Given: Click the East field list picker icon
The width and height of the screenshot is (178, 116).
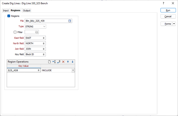Looking at the screenshot, I should (44, 38).
